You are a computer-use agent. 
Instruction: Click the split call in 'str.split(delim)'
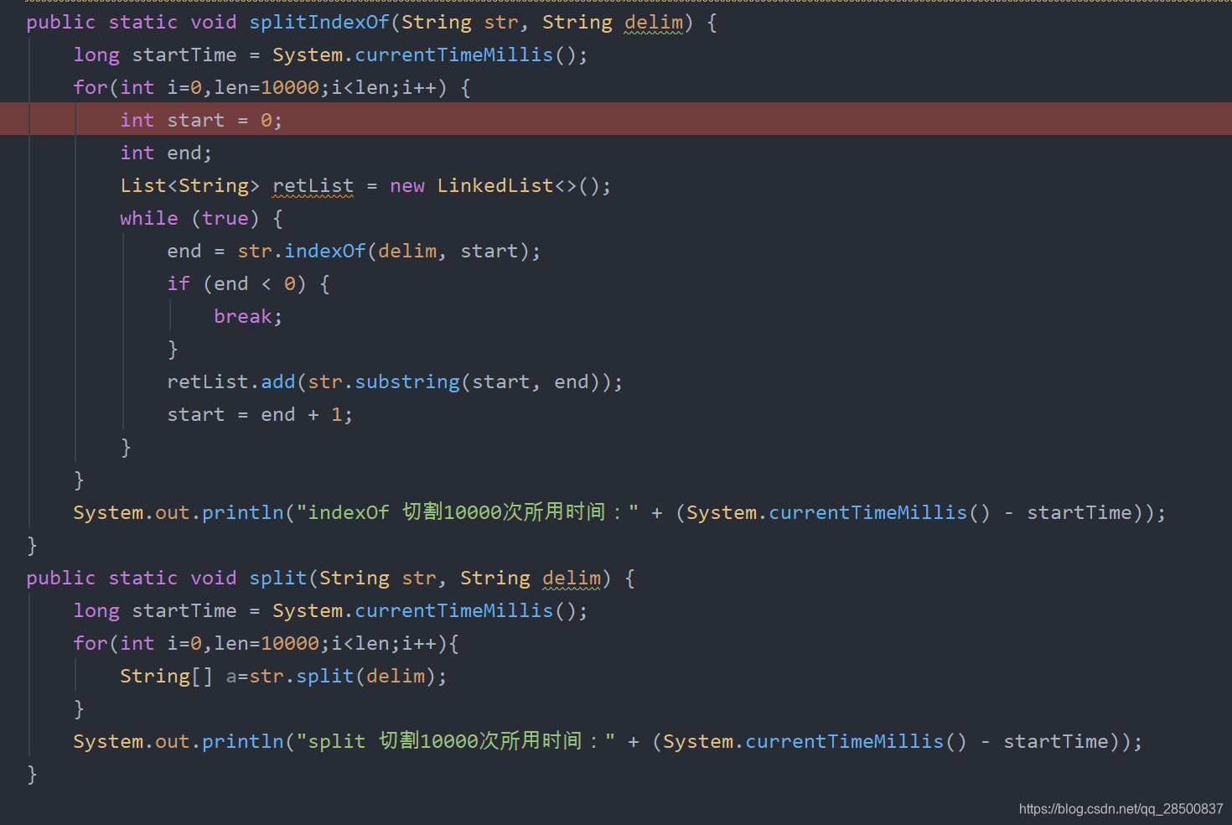[x=325, y=676]
